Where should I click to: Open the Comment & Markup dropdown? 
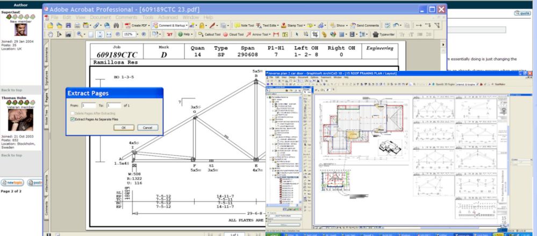[x=187, y=26]
